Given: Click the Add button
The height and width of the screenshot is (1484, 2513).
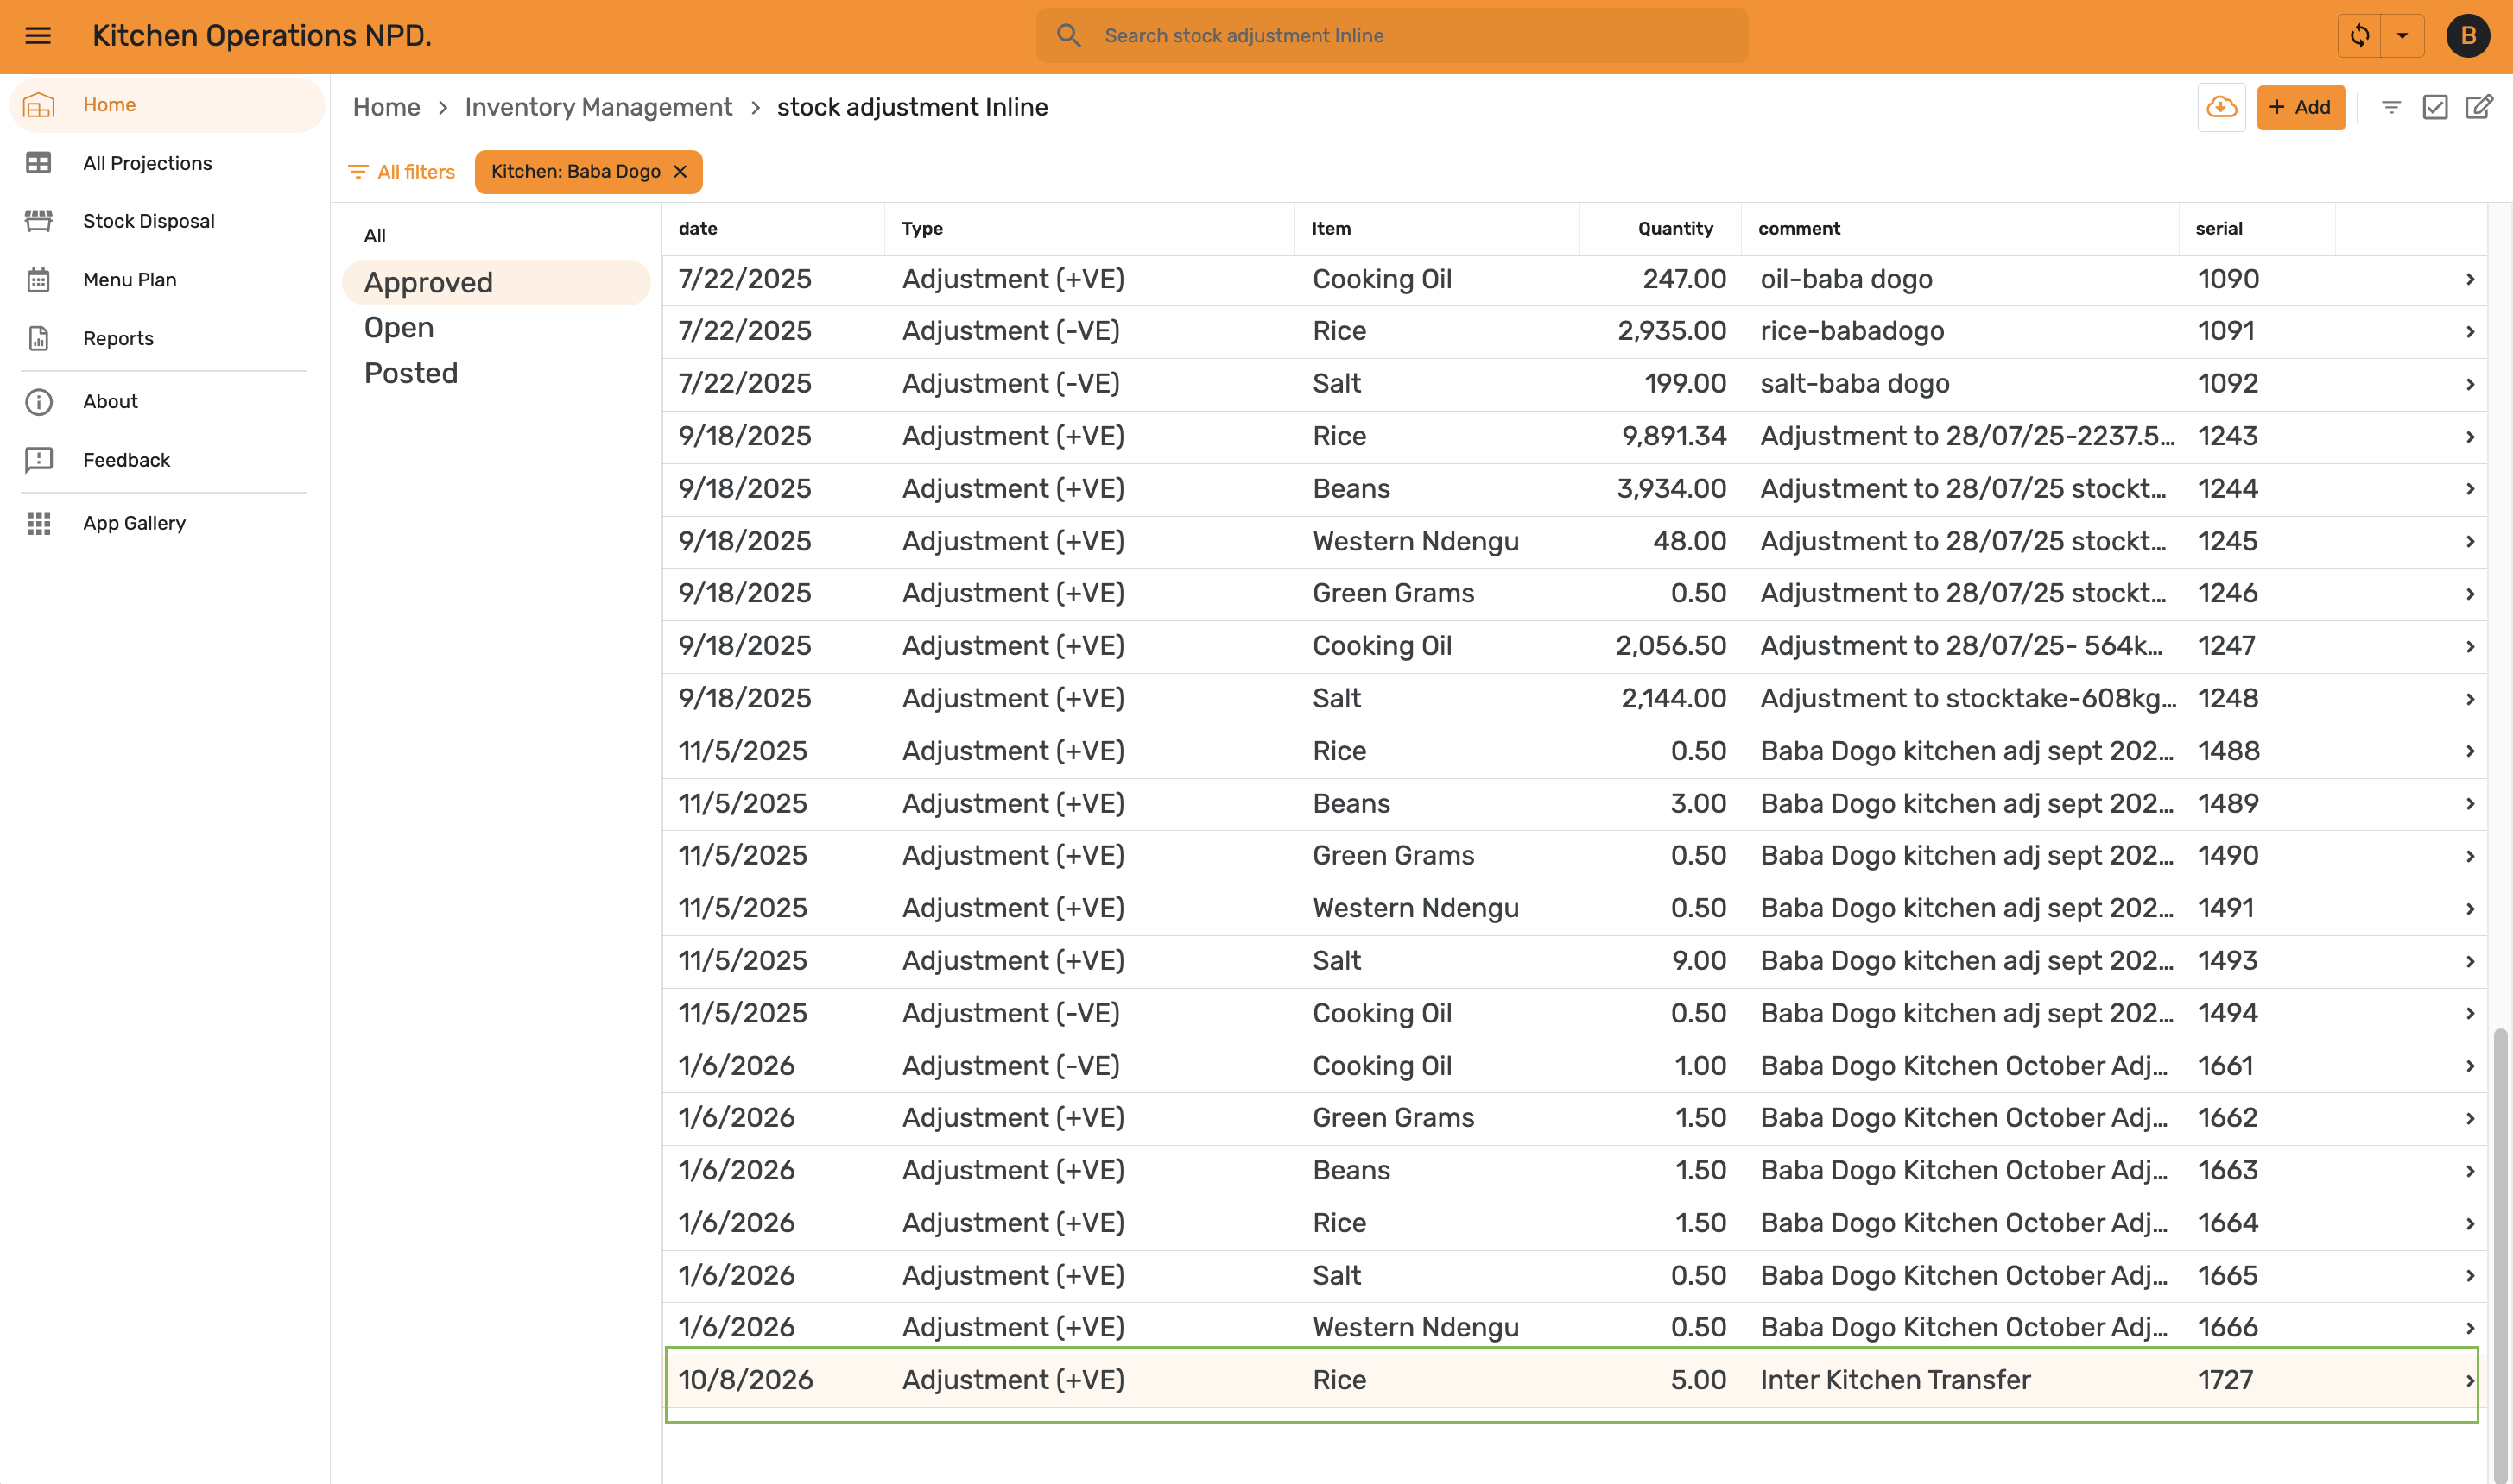Looking at the screenshot, I should [2301, 107].
